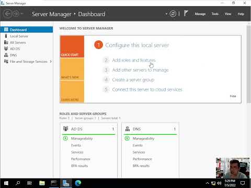Click the DNS Manageability status icon
251x188 pixels.
pyautogui.click(x=127, y=138)
